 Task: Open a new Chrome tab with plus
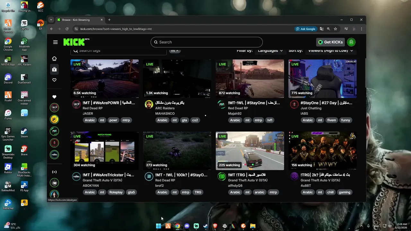109,20
